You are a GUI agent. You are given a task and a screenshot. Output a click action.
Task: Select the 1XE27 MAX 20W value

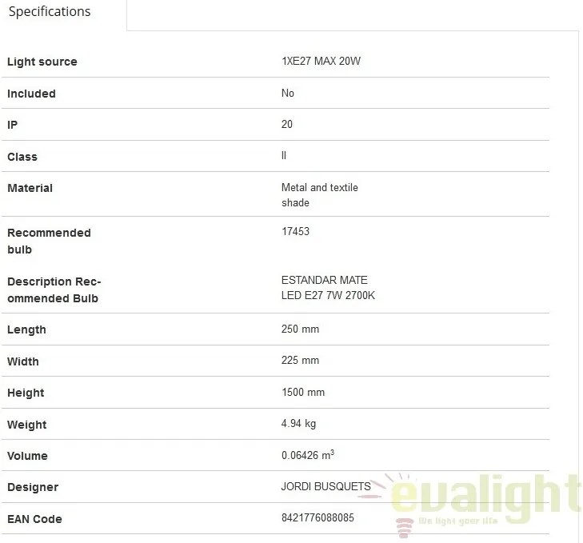pos(321,61)
